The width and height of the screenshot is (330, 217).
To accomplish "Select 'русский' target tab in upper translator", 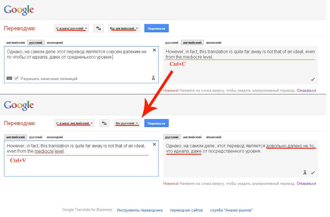I will point(172,43).
